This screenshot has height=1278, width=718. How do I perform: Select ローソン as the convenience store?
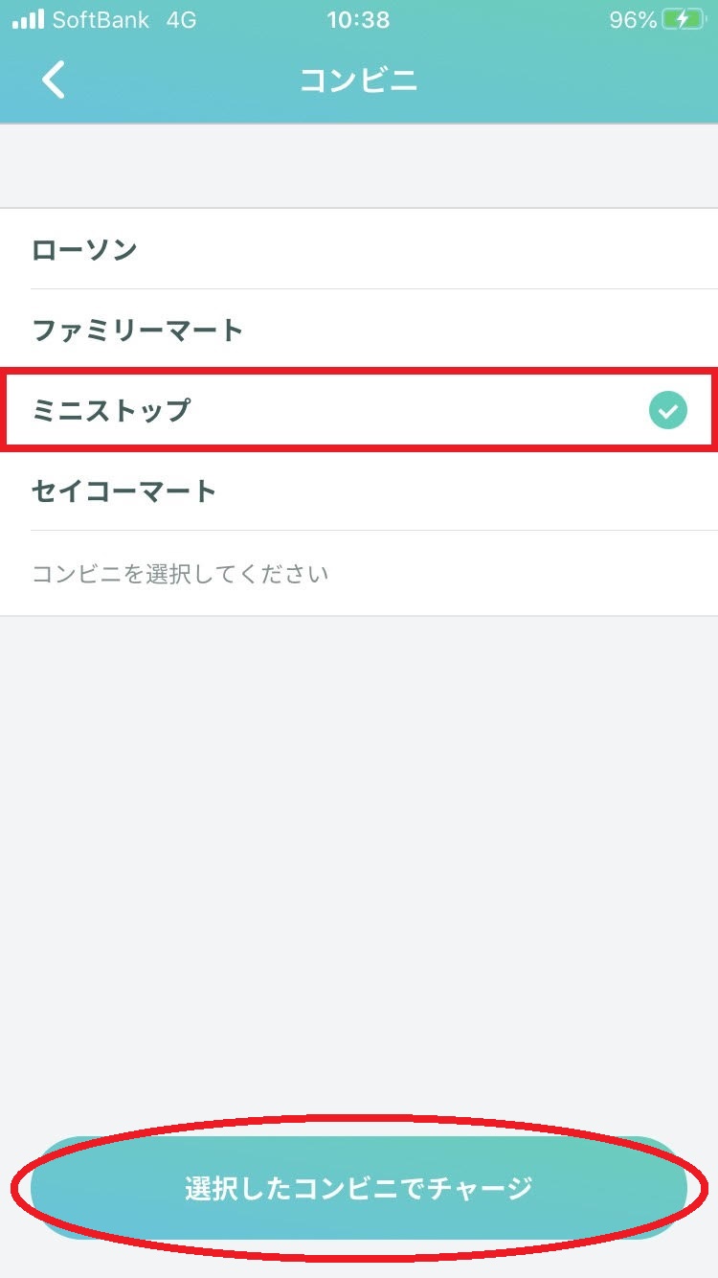[x=359, y=249]
